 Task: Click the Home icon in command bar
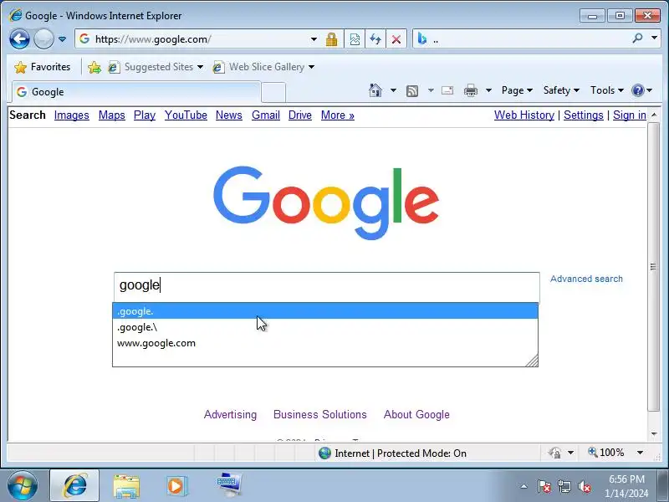tap(375, 90)
